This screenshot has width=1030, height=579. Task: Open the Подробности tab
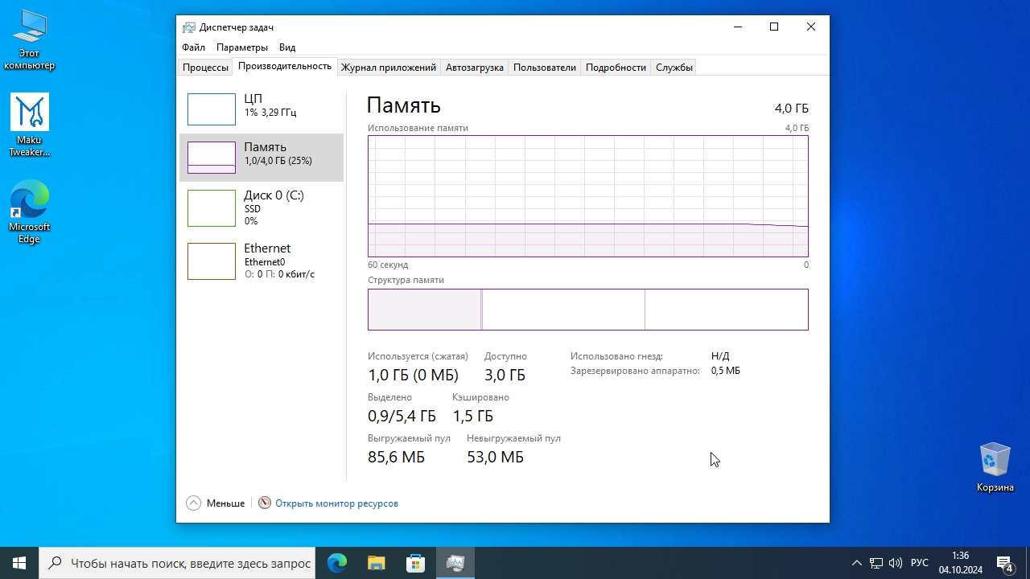point(616,68)
